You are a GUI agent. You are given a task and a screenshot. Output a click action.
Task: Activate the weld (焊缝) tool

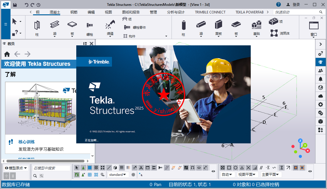[110, 28]
